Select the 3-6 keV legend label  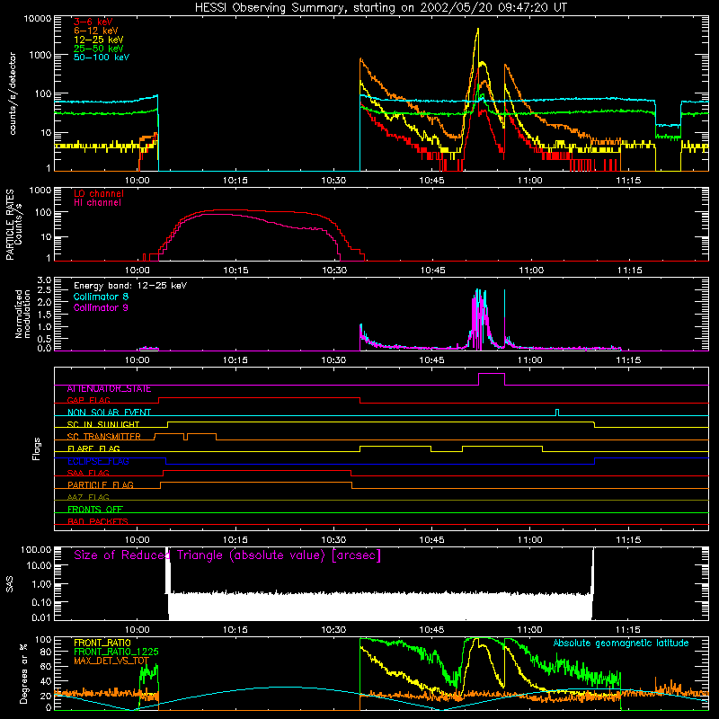(93, 22)
